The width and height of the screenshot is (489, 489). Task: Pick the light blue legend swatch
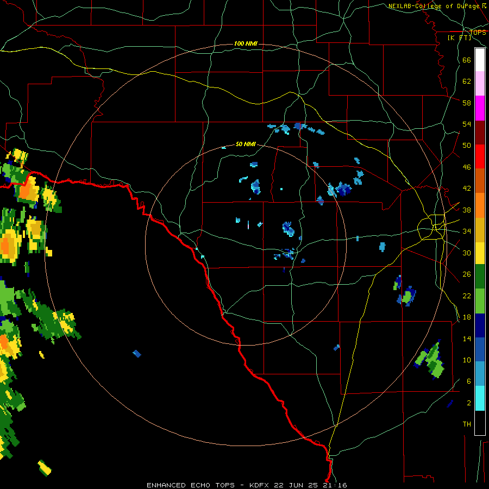(480, 374)
